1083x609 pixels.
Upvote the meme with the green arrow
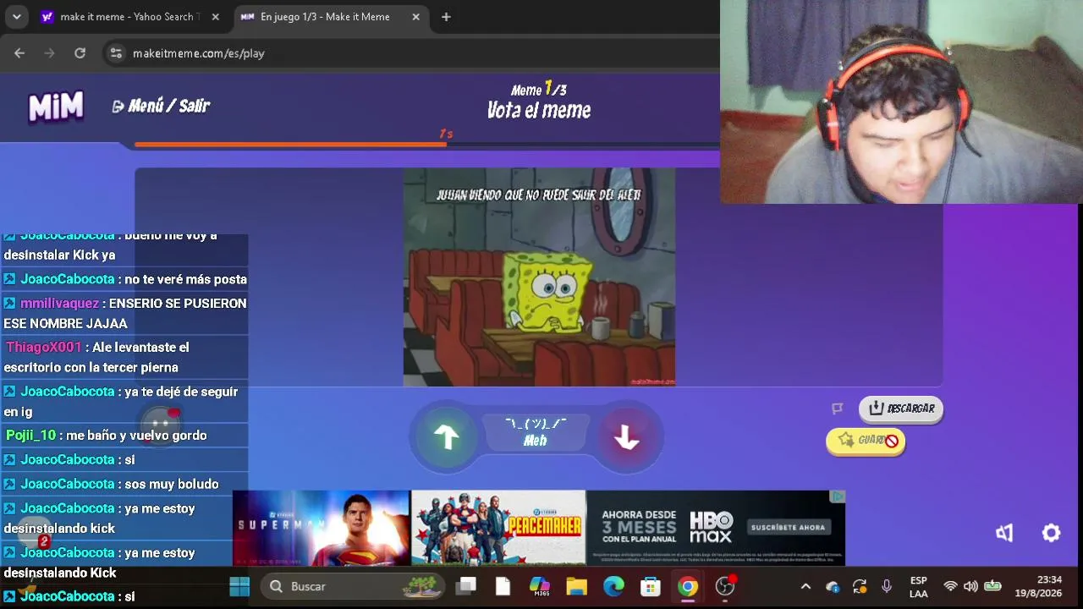click(446, 436)
